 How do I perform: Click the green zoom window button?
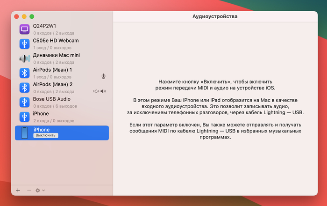pos(32,16)
